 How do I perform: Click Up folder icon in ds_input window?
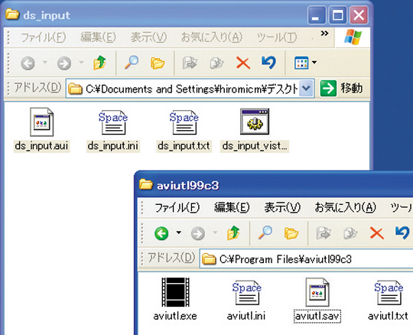pos(99,63)
